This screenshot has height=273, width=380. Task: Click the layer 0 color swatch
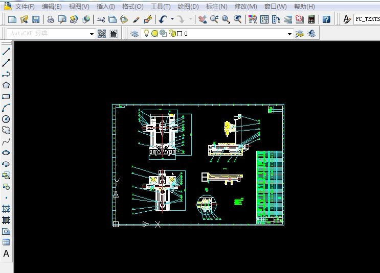(x=180, y=34)
